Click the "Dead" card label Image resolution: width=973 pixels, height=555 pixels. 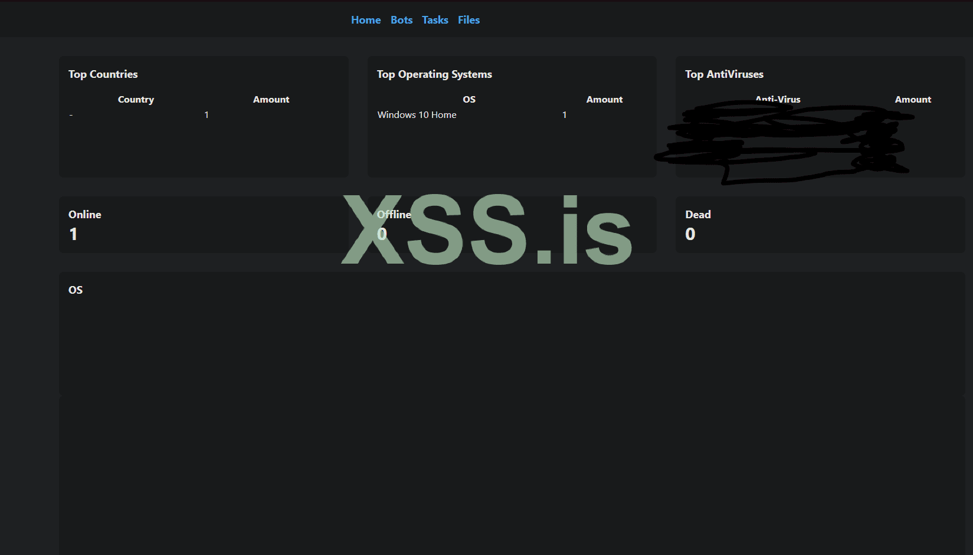click(x=698, y=215)
